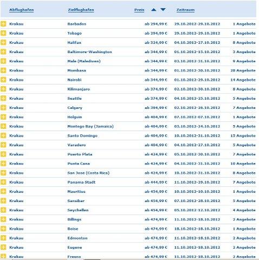Sort by the Abflughafen column header
The width and height of the screenshot is (259, 260).
22,10
